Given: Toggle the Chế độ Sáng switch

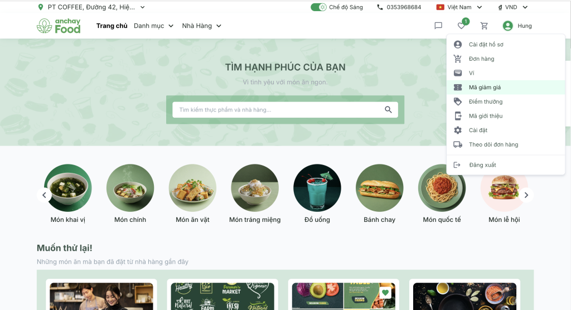Looking at the screenshot, I should (x=318, y=7).
